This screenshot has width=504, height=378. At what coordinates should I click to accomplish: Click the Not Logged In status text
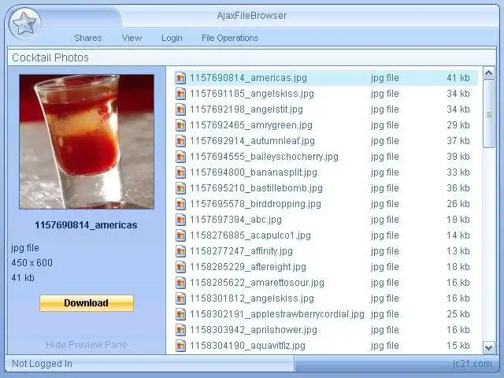coord(42,364)
